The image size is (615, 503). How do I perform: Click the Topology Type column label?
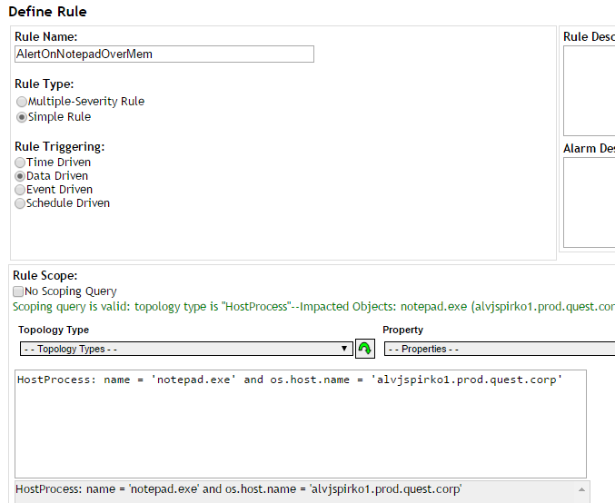pos(54,330)
